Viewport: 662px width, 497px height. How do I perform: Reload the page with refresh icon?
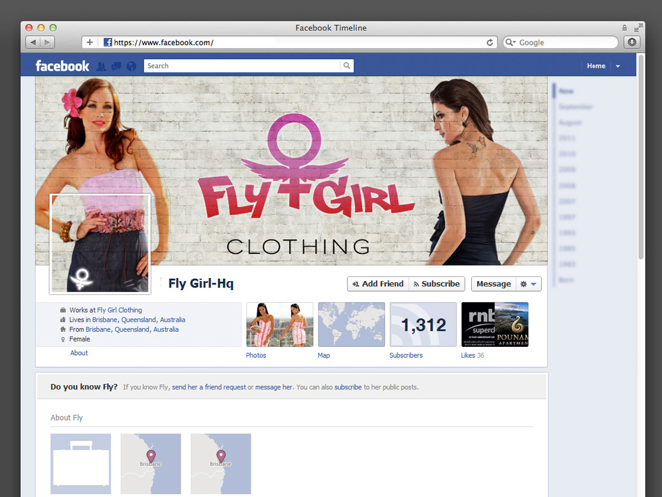click(x=489, y=43)
